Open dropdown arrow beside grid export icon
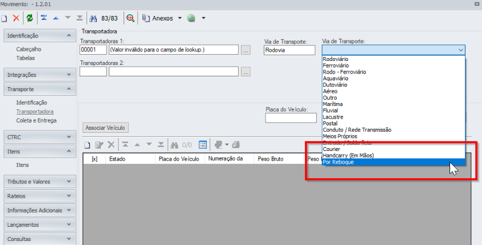482x245 pixels. click(x=227, y=145)
